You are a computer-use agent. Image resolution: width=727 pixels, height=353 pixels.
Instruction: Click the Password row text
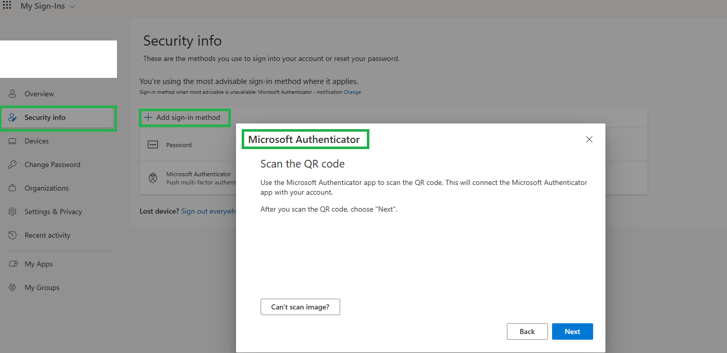pos(179,145)
